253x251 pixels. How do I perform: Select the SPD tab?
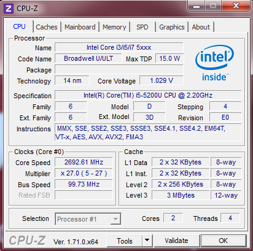coord(142,27)
